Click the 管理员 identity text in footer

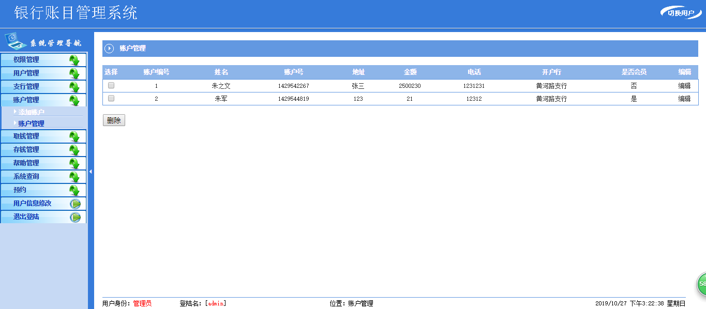142,304
